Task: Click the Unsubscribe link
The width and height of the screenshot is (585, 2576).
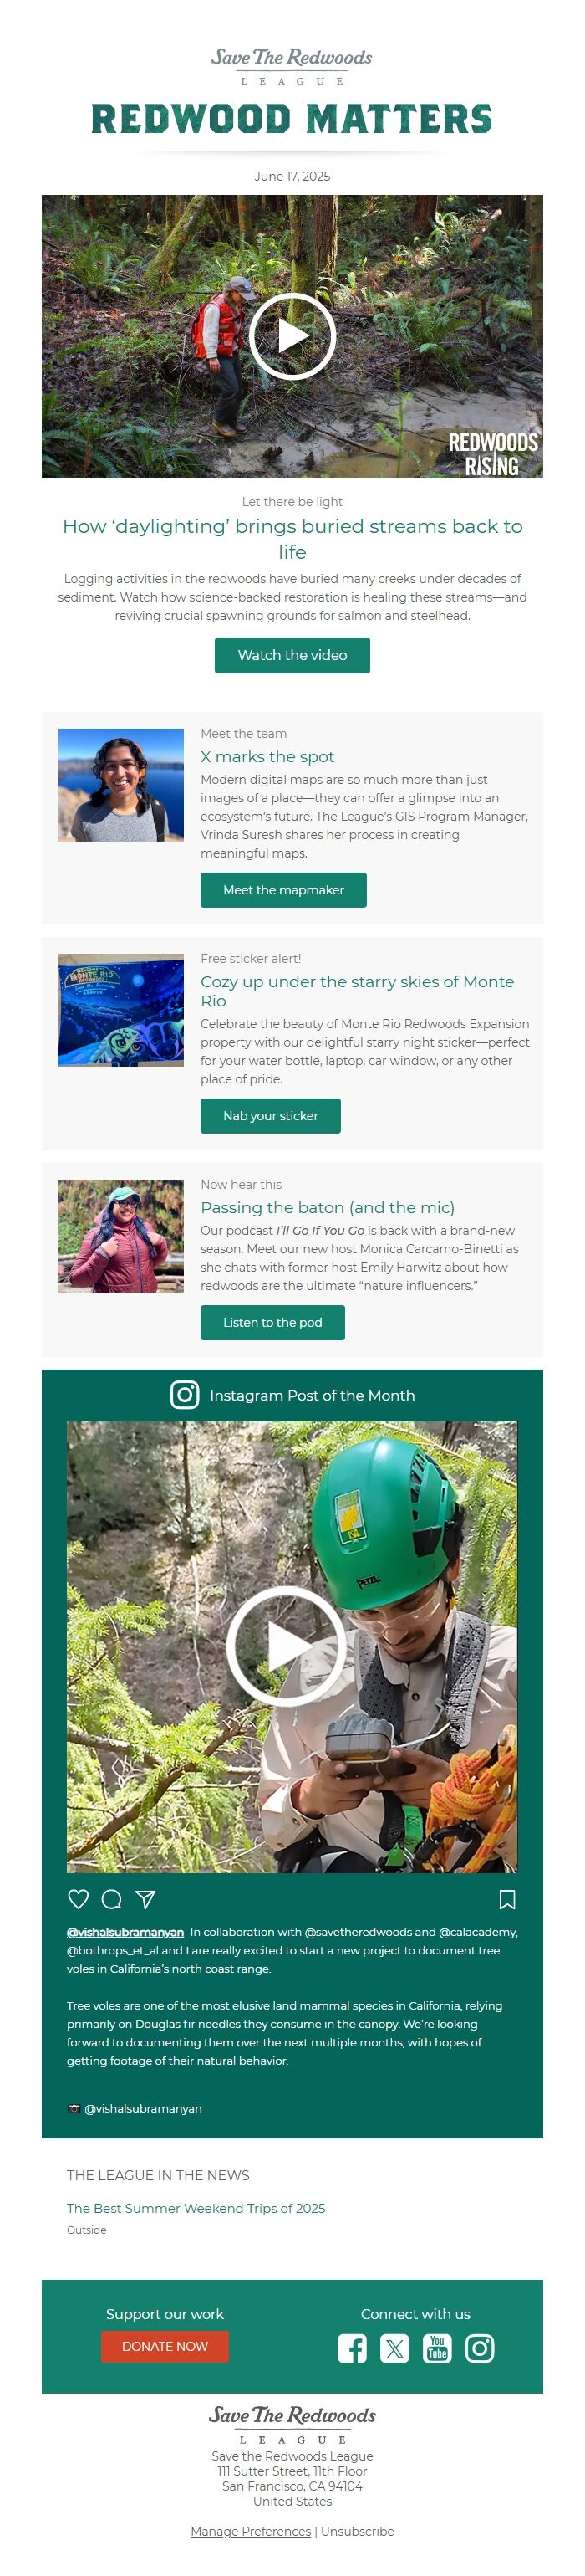Action: 358,2531
